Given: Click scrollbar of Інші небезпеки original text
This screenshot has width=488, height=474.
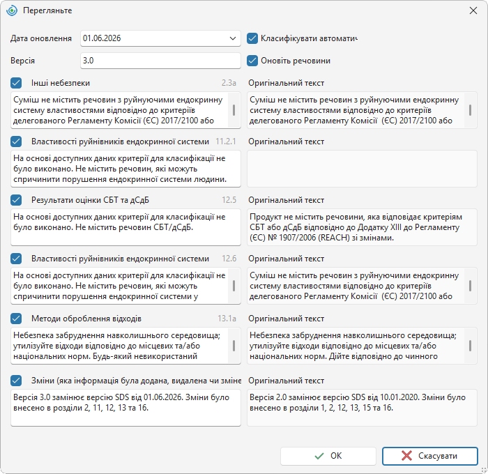Looking at the screenshot, I should (470, 110).
